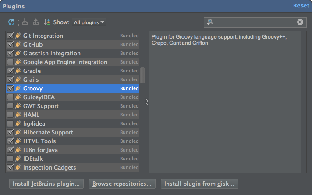Click the plug icon next to Git Integration
This screenshot has height=195, width=312.
pyautogui.click(x=18, y=36)
